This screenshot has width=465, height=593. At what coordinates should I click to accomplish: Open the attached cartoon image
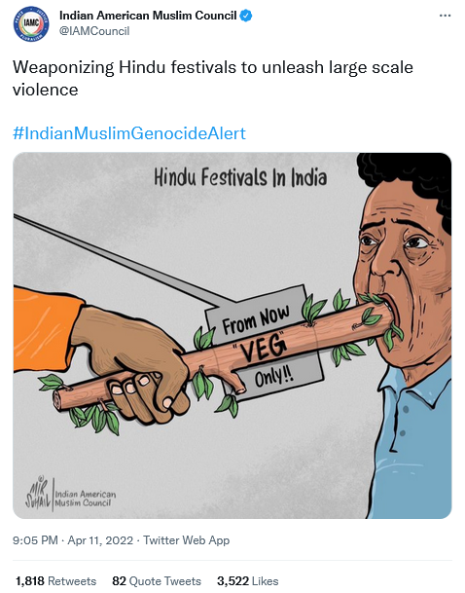pos(232,336)
